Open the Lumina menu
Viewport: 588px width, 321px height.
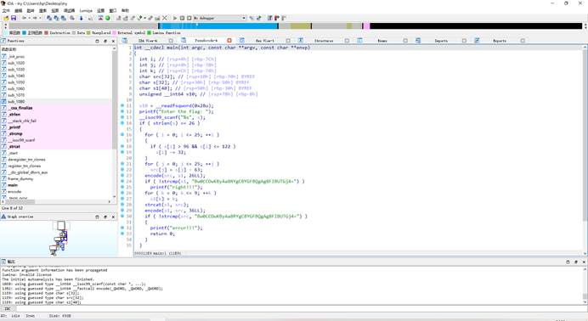tap(86, 10)
